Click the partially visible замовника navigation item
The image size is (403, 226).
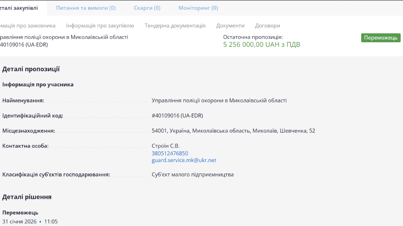(27, 25)
